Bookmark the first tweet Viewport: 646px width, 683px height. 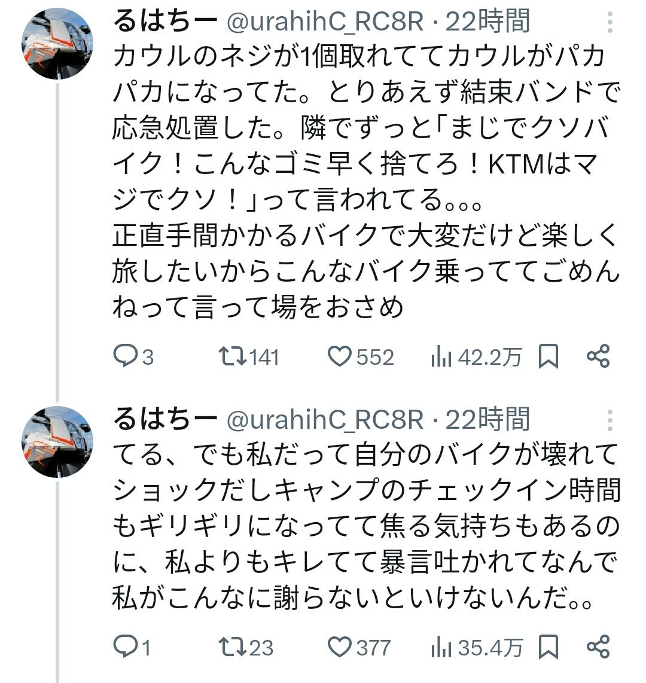549,356
